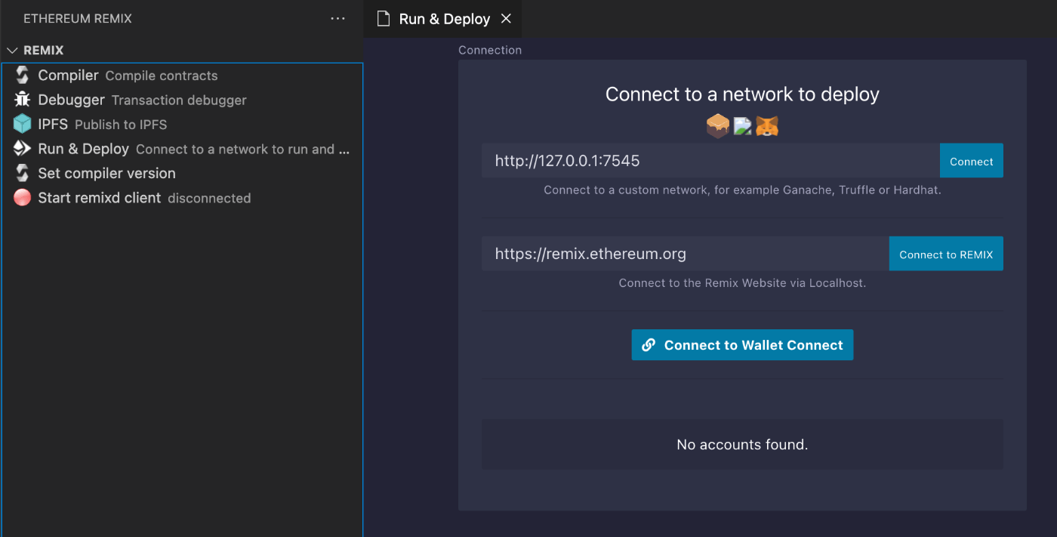Click the IPFS cube icon
1057x537 pixels.
point(22,124)
